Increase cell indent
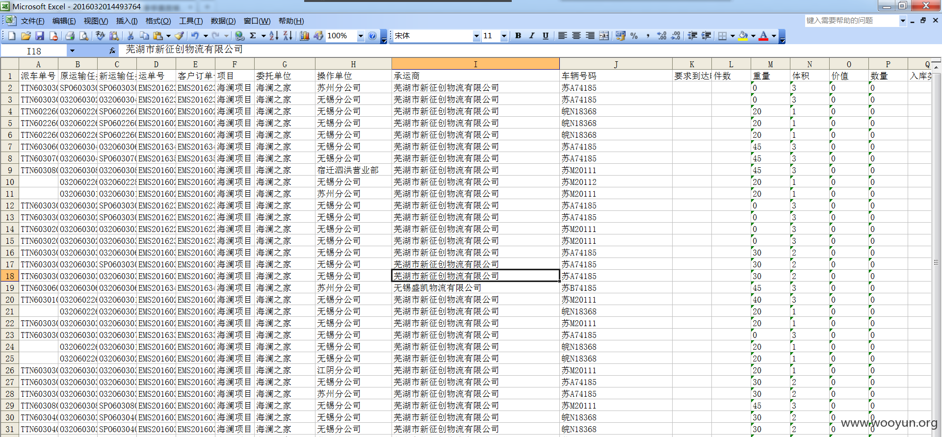942x437 pixels. tap(706, 36)
